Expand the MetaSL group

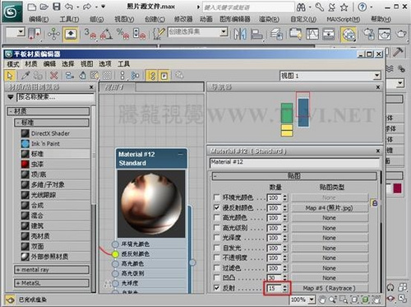point(52,283)
